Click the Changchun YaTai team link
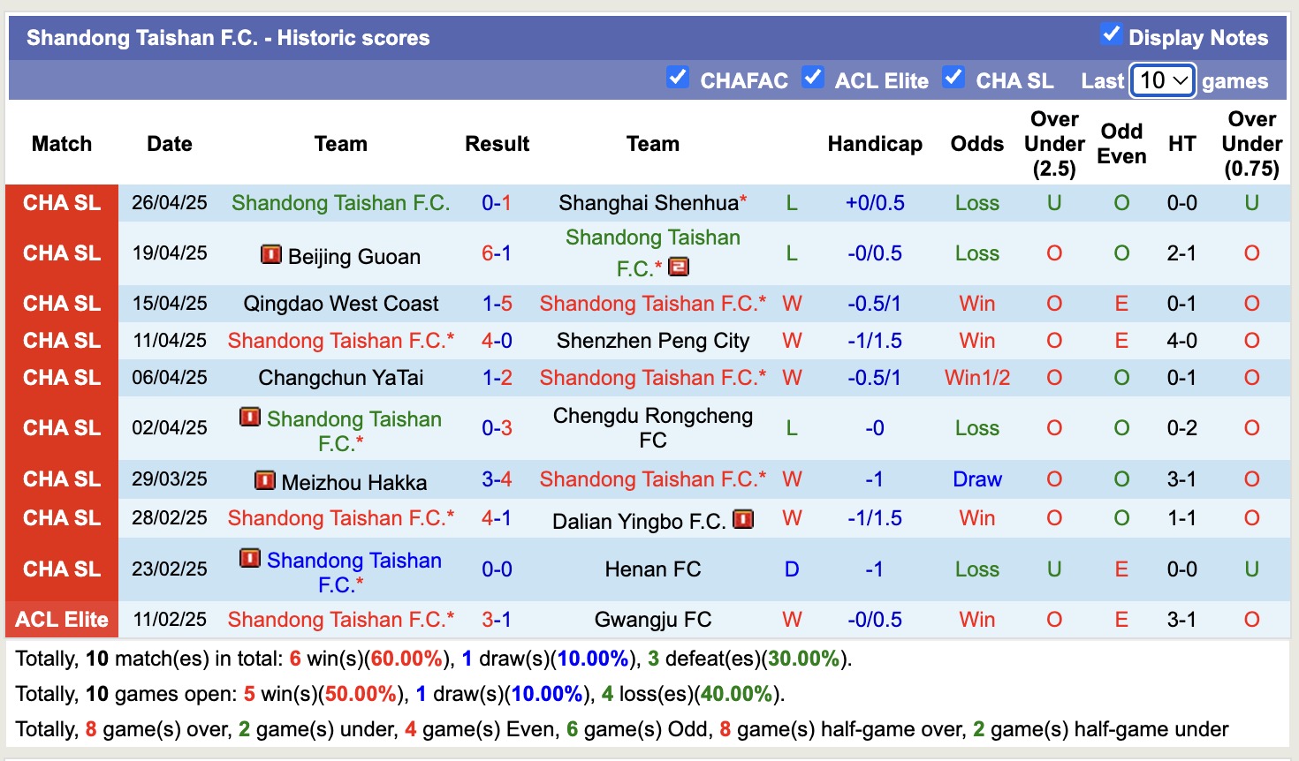The width and height of the screenshot is (1299, 761). click(x=341, y=377)
